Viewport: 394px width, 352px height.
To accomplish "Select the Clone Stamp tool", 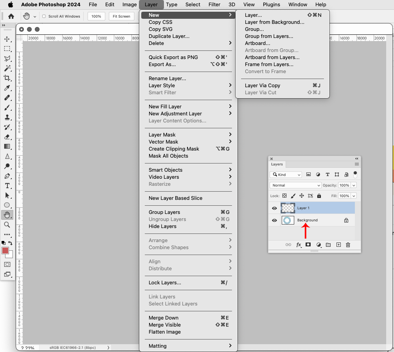I will 7,117.
